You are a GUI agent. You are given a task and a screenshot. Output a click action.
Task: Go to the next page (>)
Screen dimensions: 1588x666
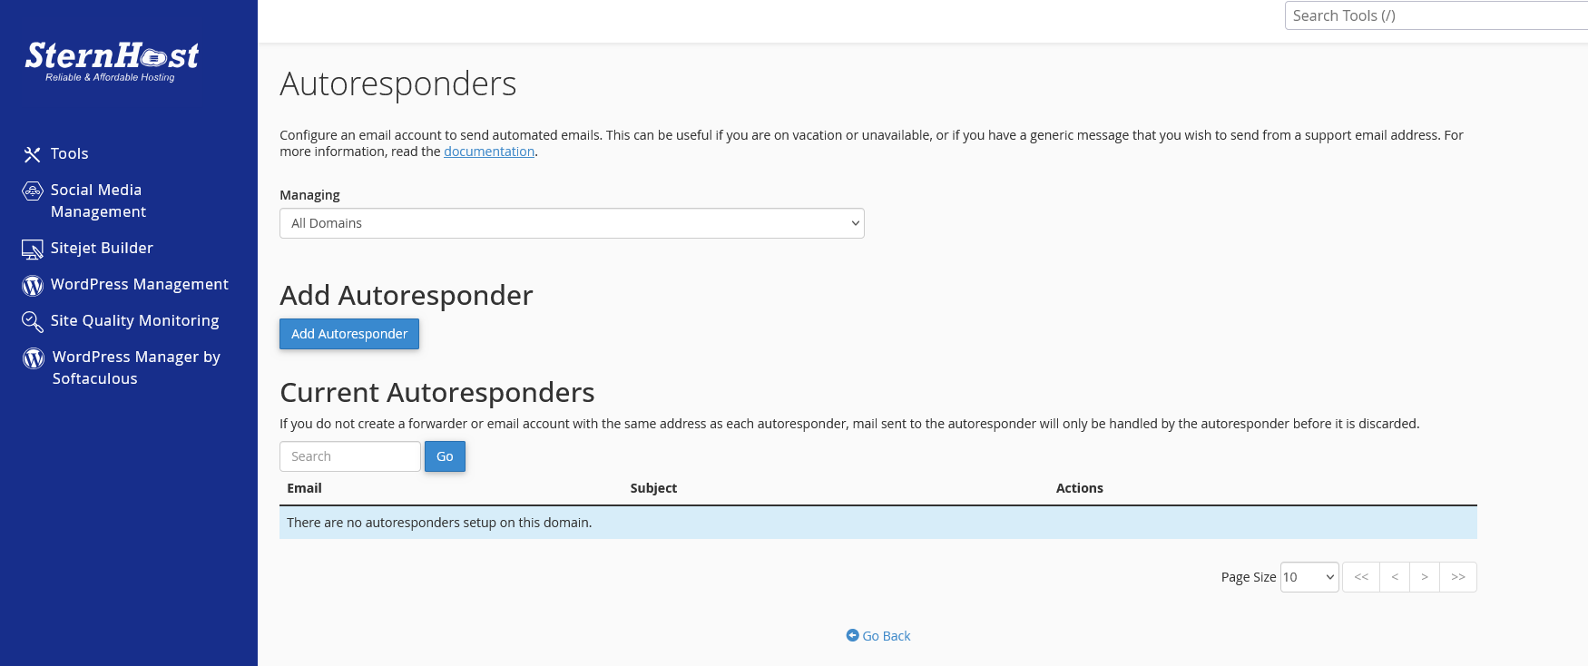[x=1425, y=577]
